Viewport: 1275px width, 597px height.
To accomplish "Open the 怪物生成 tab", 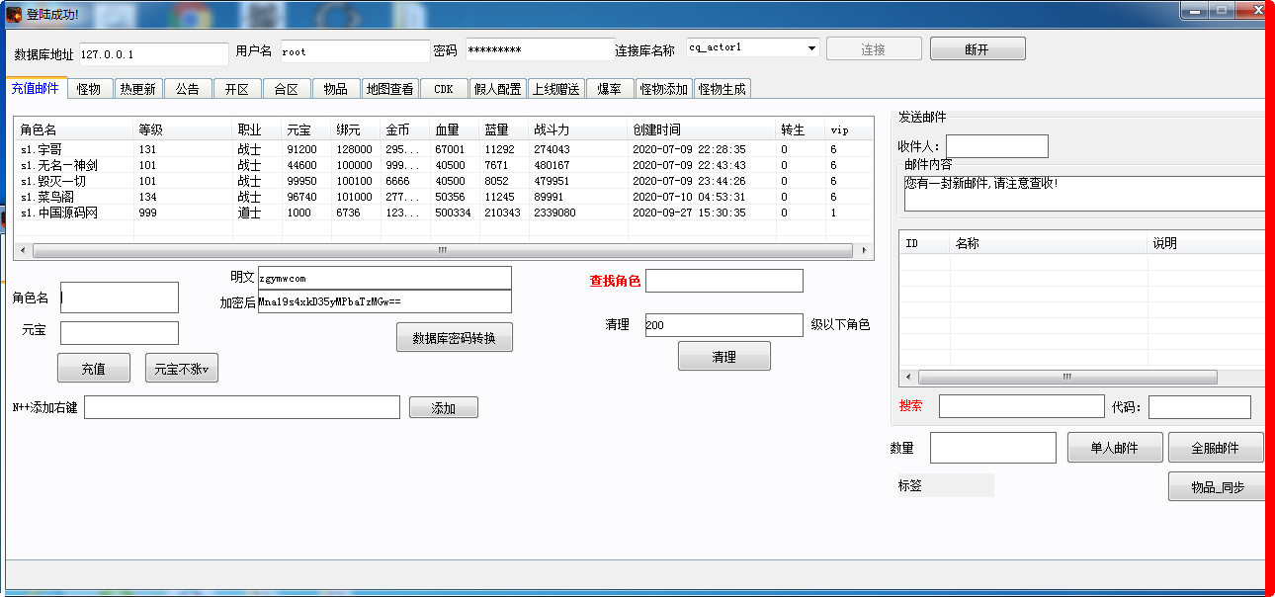I will [722, 89].
